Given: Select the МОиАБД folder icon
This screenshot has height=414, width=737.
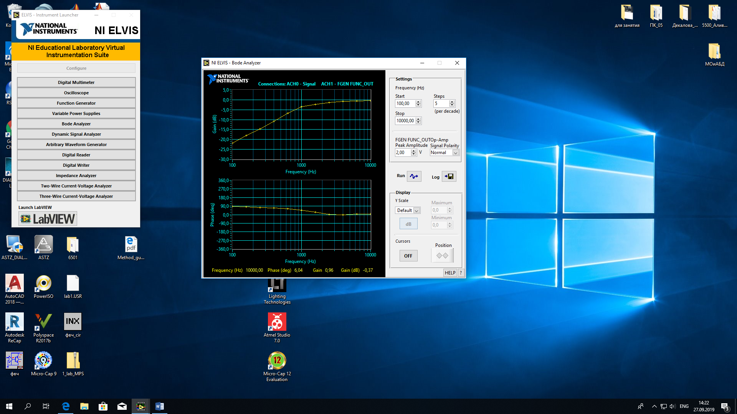Looking at the screenshot, I should click(x=715, y=55).
